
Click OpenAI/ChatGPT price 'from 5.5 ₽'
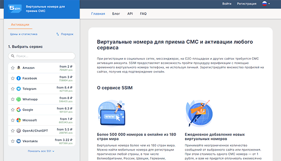(x=64, y=129)
